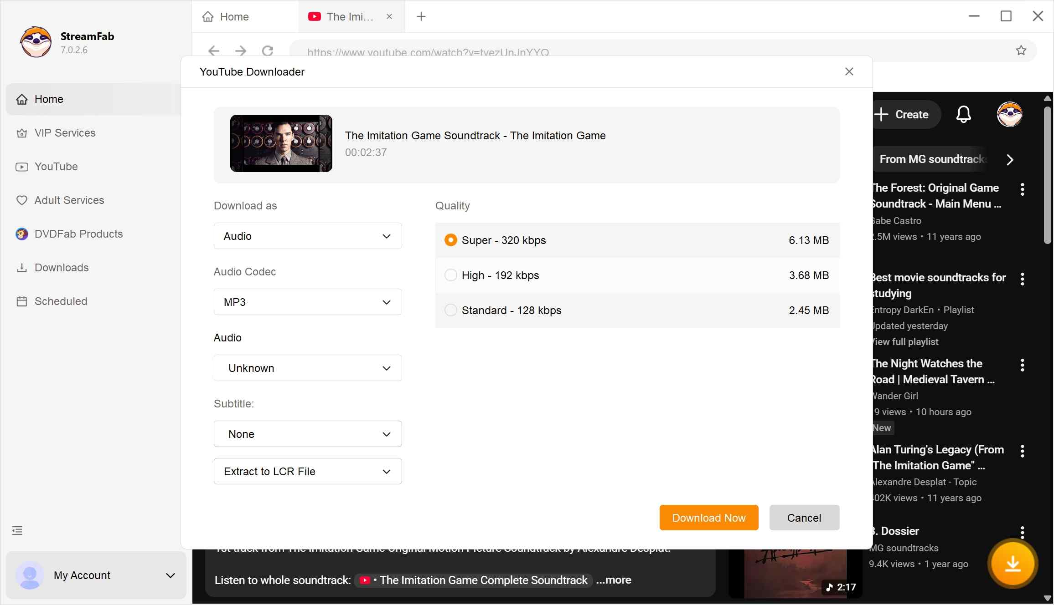Open options for Best movie soundtracks playlist
Viewport: 1054px width, 605px height.
1023,279
